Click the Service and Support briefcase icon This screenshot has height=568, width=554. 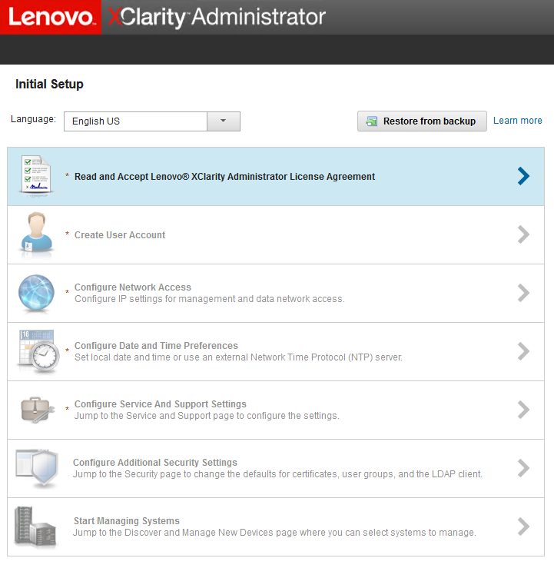point(38,410)
